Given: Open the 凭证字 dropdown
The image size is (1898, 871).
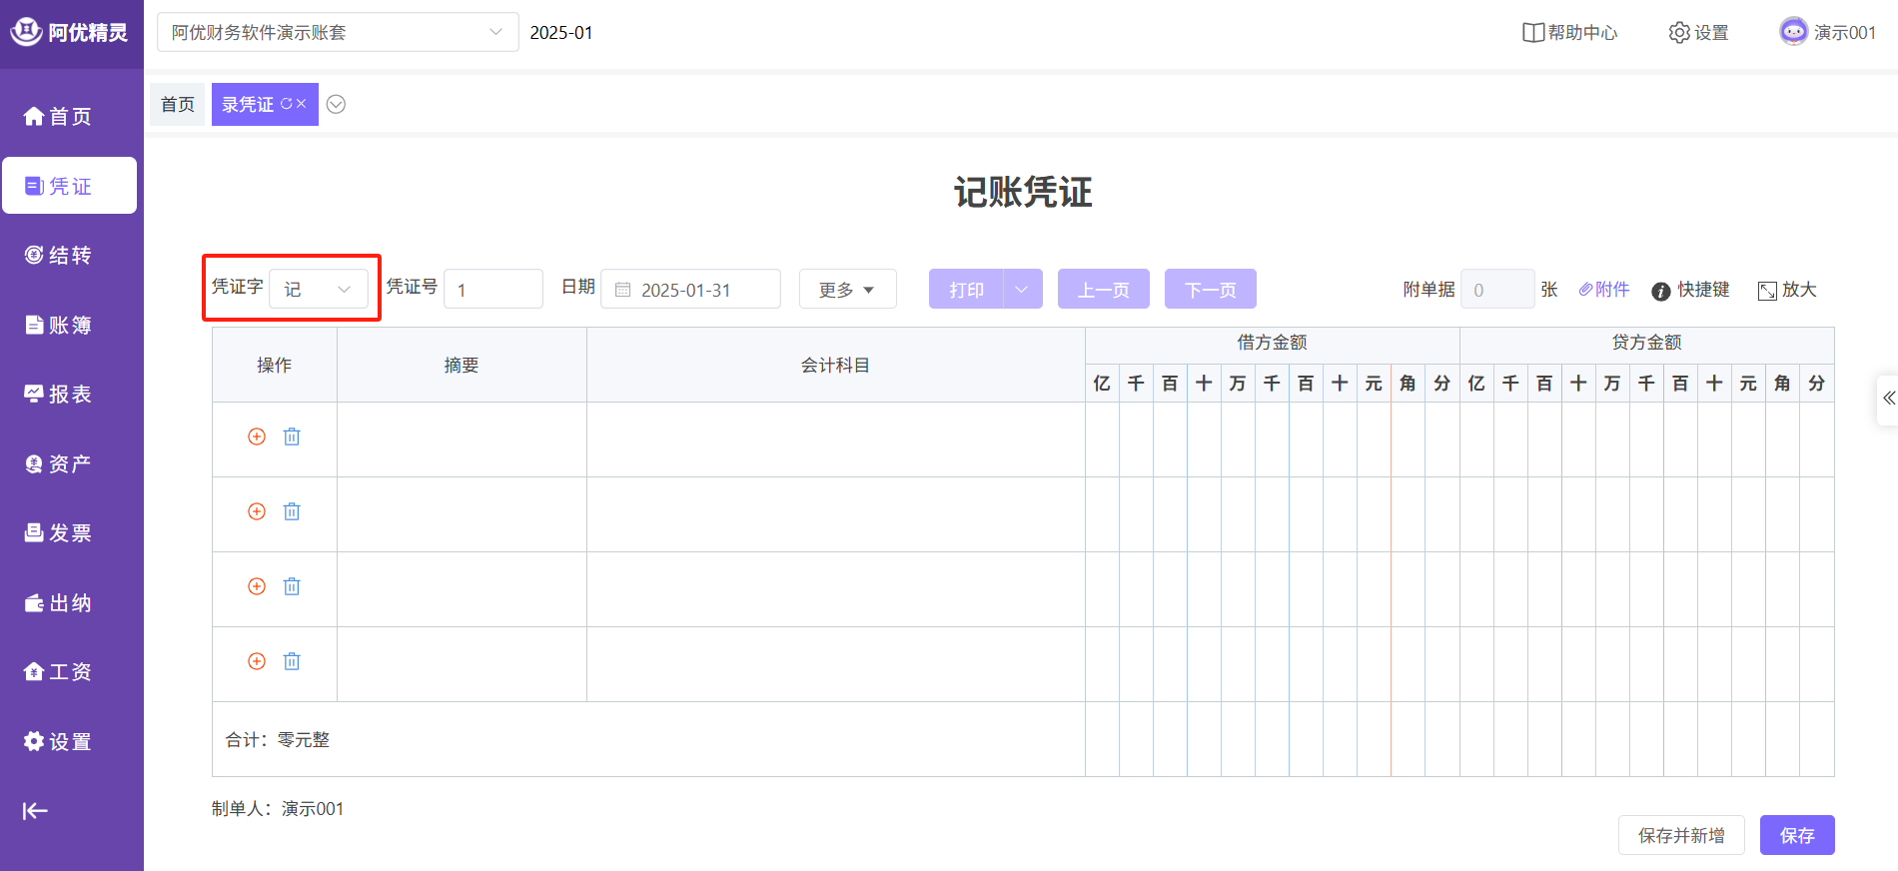Looking at the screenshot, I should click(x=319, y=290).
